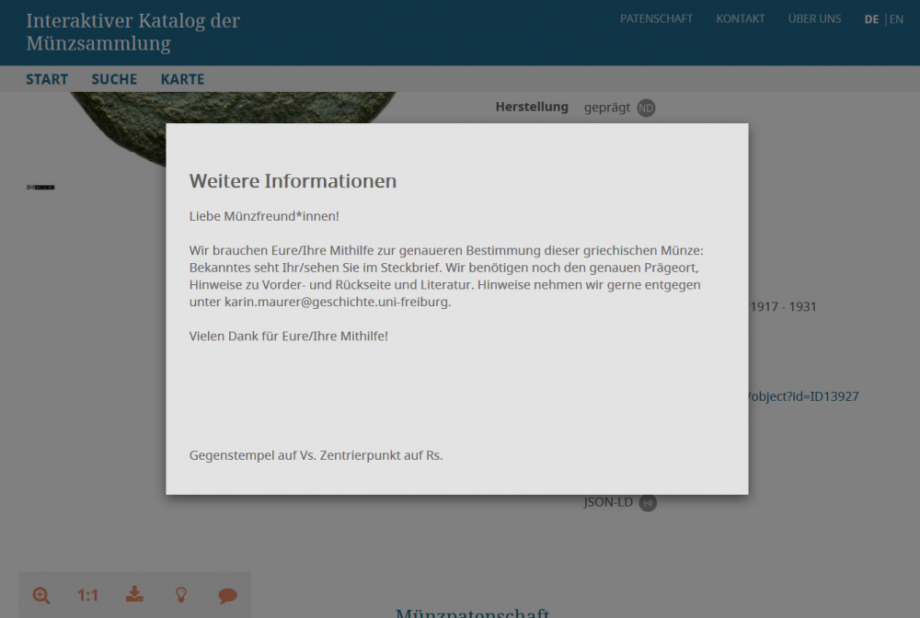Go to the SUCHE page
The image size is (920, 618).
coord(114,79)
